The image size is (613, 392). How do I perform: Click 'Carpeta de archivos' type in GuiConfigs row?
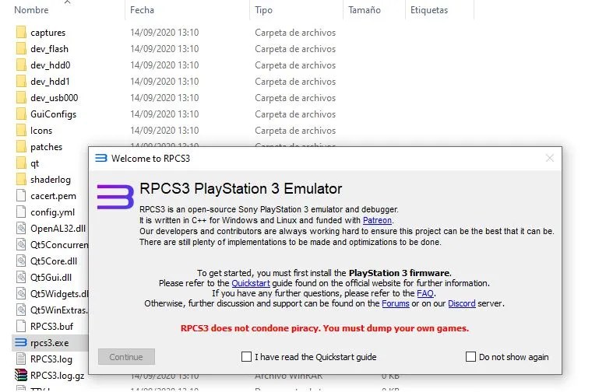point(295,114)
